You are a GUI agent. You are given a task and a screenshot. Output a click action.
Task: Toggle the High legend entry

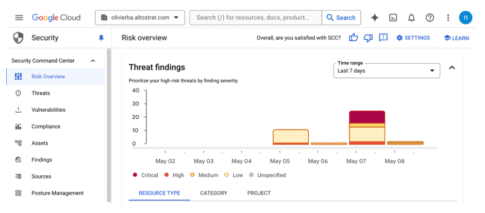pyautogui.click(x=174, y=175)
